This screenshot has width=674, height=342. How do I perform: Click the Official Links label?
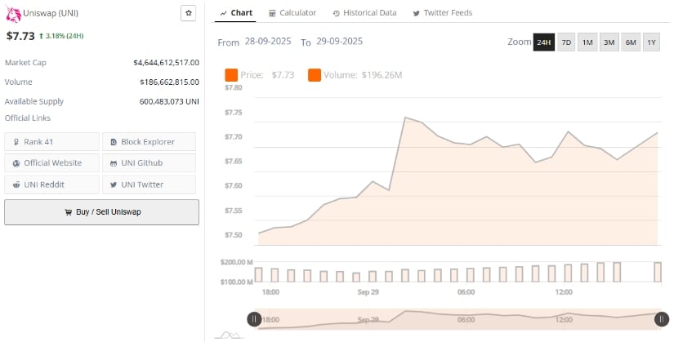tap(28, 118)
